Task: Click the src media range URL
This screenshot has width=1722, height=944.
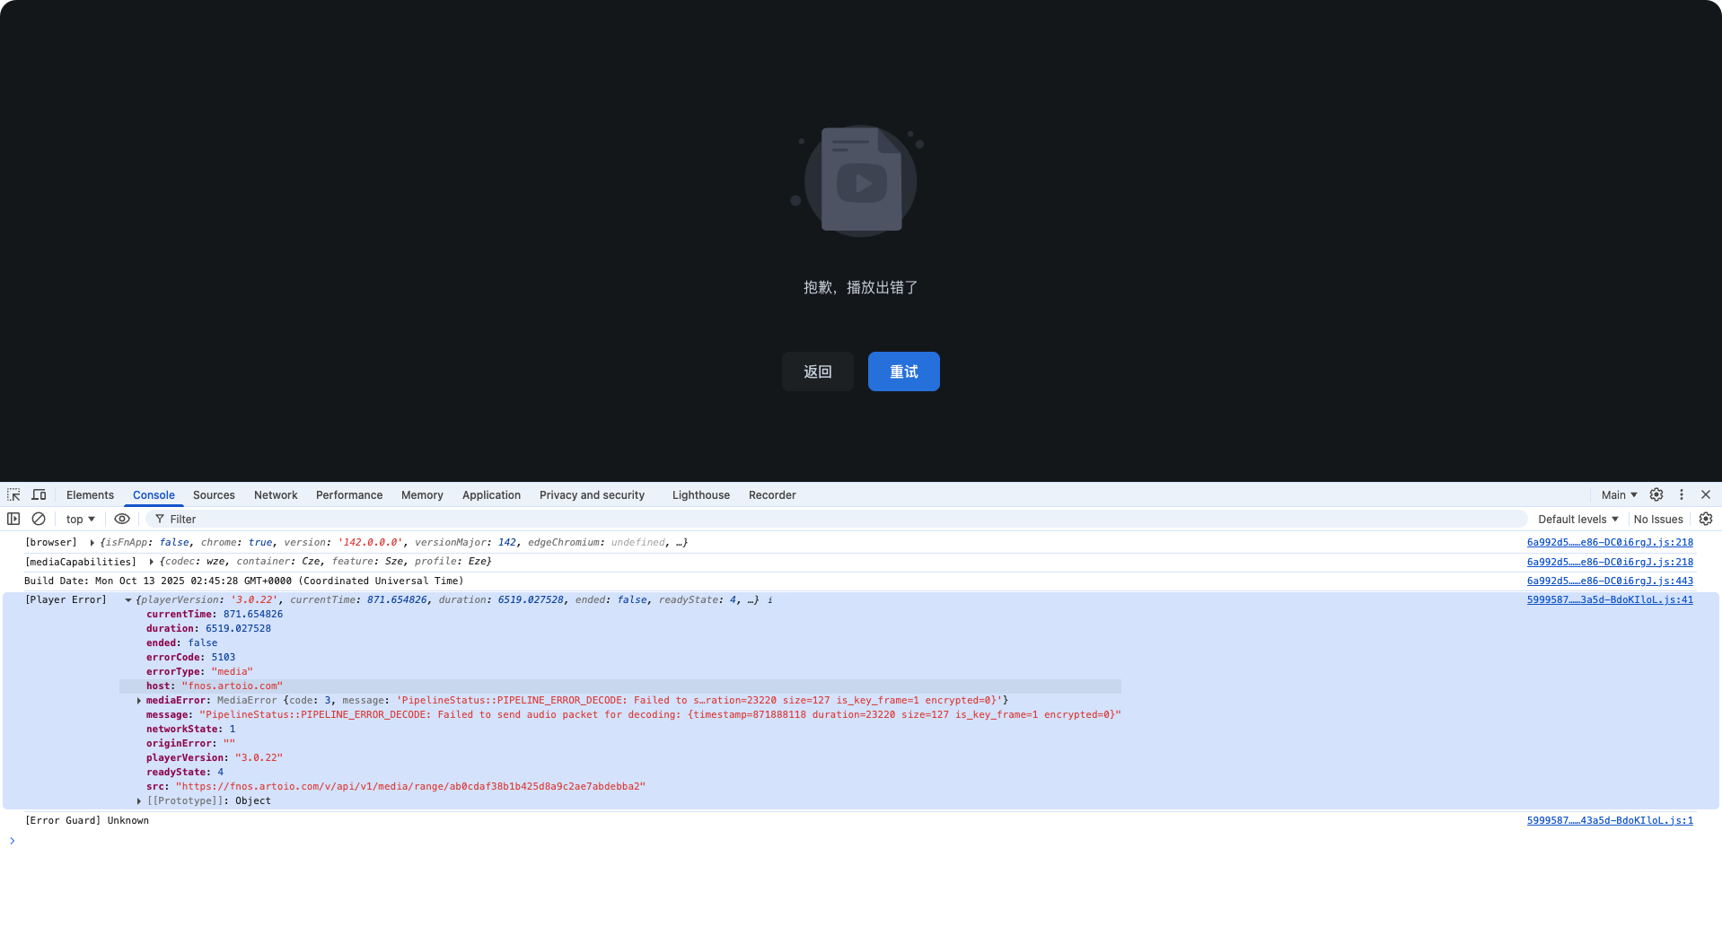Action: point(410,787)
